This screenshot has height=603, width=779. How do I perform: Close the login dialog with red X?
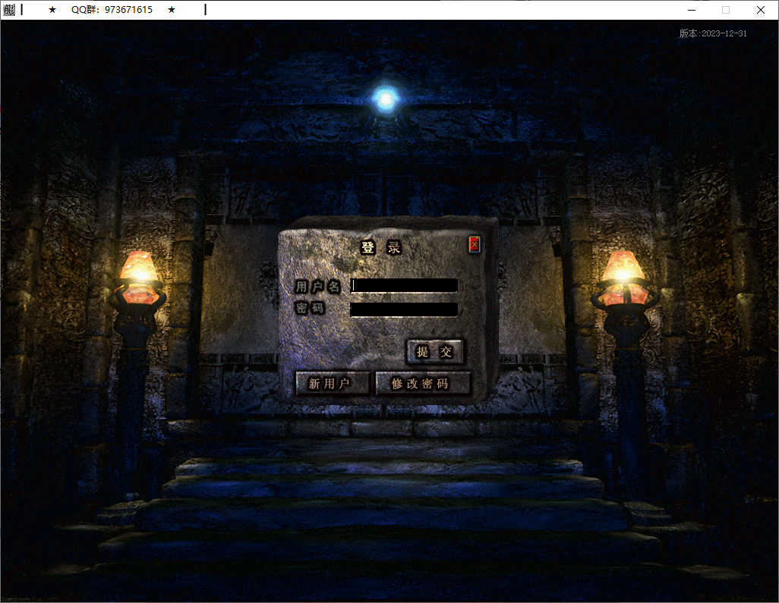pyautogui.click(x=475, y=244)
